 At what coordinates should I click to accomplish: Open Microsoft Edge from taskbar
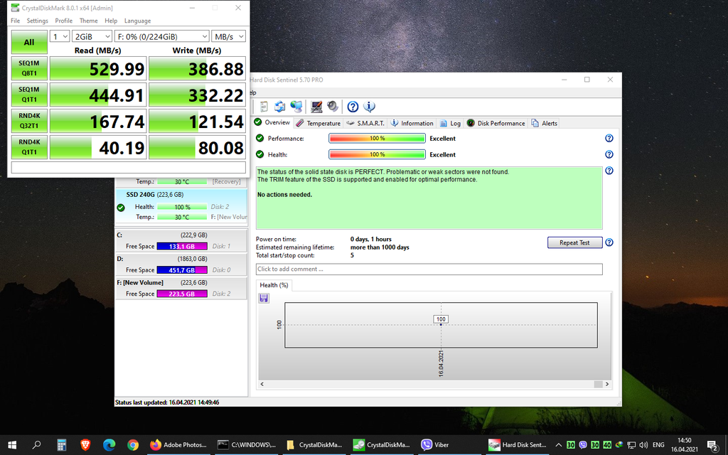pyautogui.click(x=109, y=445)
